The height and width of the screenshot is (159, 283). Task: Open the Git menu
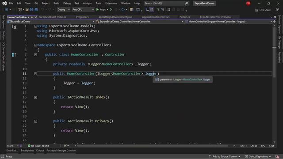(36, 3)
